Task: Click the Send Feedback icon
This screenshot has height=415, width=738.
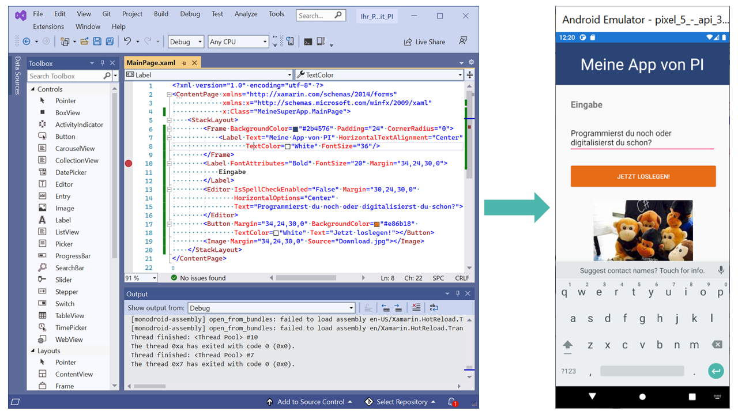Action: tap(463, 41)
